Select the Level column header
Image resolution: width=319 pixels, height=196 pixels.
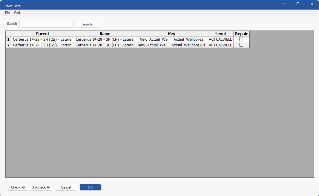[x=220, y=34]
